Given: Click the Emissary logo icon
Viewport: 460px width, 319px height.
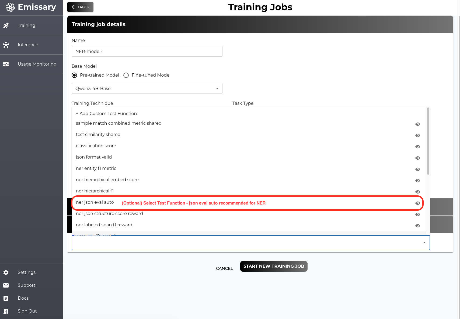Looking at the screenshot, I should coord(10,7).
